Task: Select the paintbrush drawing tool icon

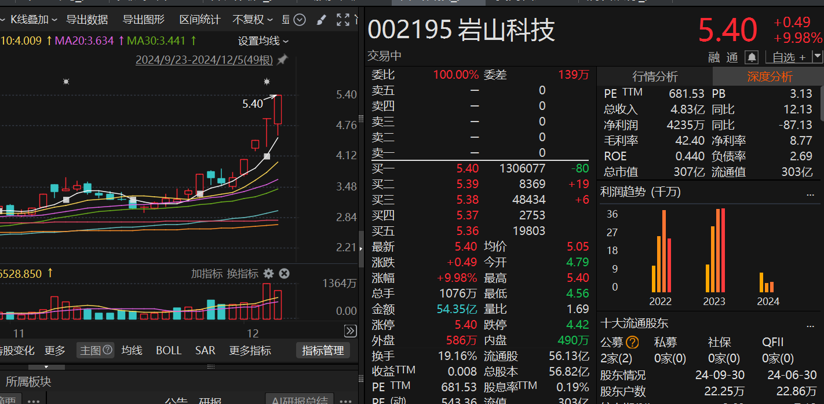Action: point(321,20)
